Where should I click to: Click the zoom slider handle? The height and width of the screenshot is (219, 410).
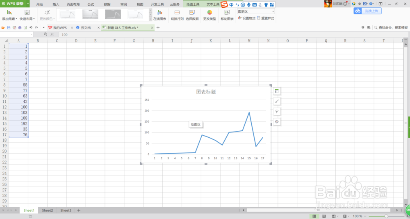tap(386, 216)
